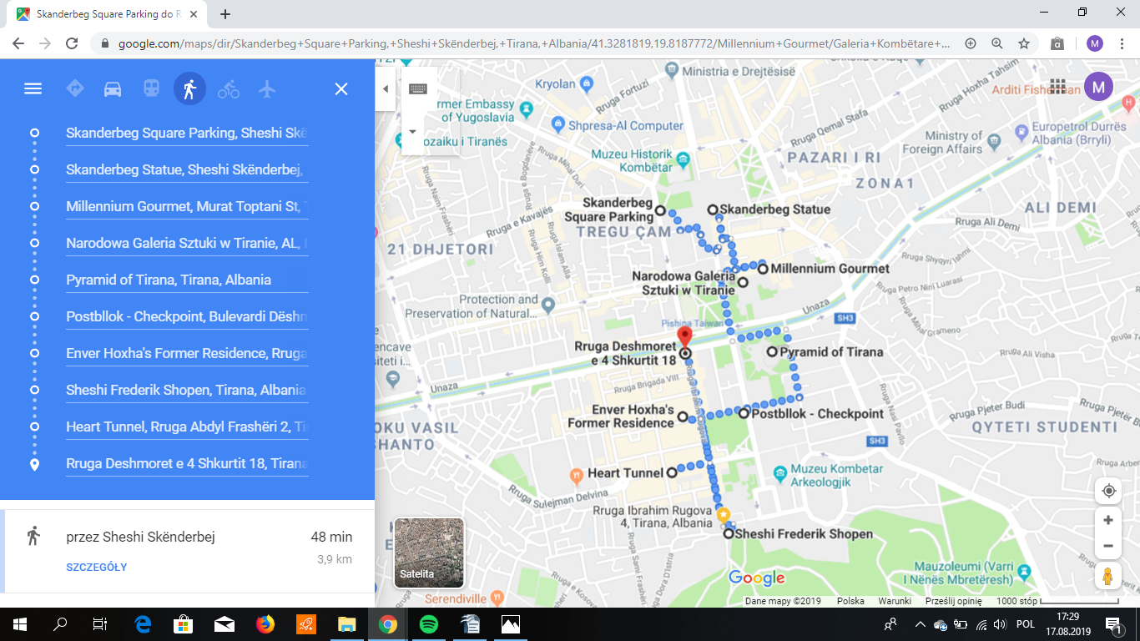The image size is (1140, 641).
Task: Open the Windows Start menu
Action: [x=19, y=623]
